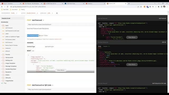Click View More in the request body
Viewport: 169px width, 95px height.
coord(61,70)
